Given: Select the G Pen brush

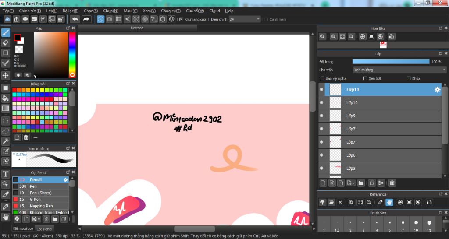Looking at the screenshot, I should click(40, 200).
